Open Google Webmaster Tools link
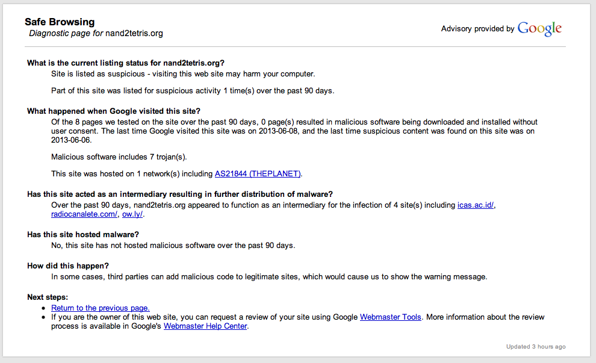Viewport: 596px width, 363px height. pyautogui.click(x=390, y=317)
